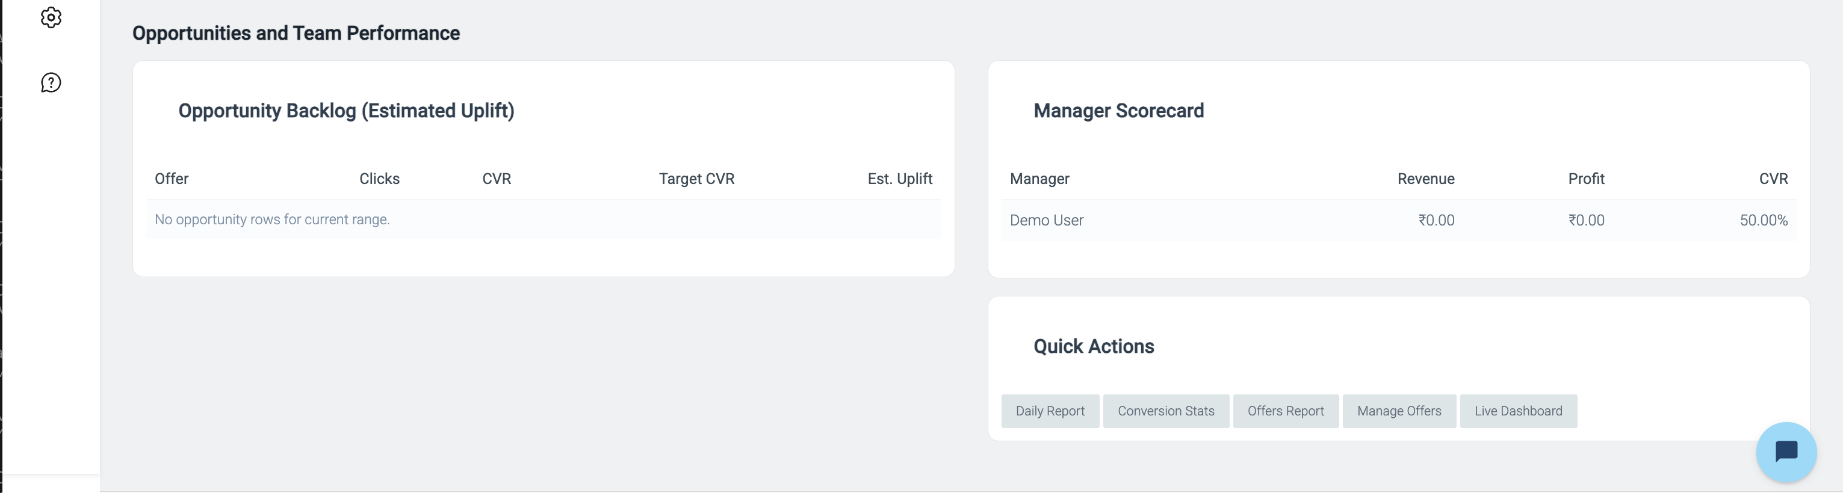Click the Revenue column header
This screenshot has width=1843, height=493.
click(x=1426, y=179)
